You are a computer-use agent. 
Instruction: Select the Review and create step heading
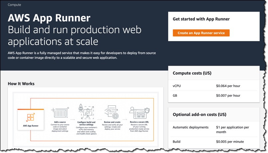112,122
